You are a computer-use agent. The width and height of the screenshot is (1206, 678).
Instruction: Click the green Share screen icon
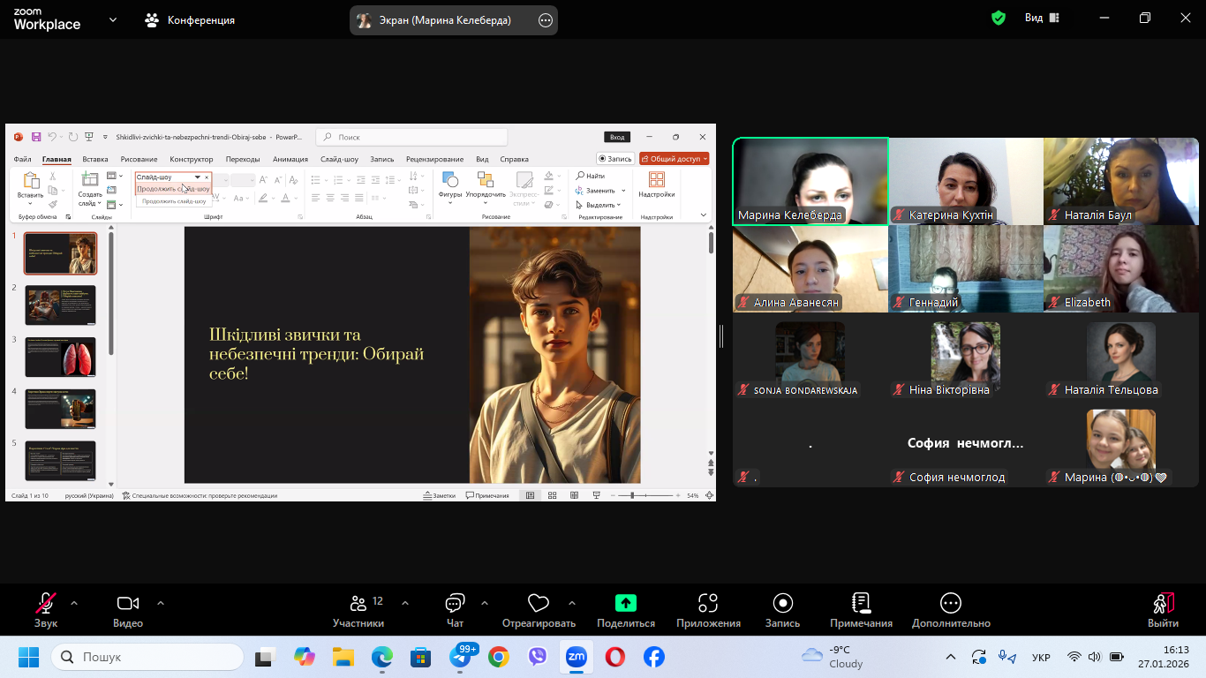tap(625, 604)
